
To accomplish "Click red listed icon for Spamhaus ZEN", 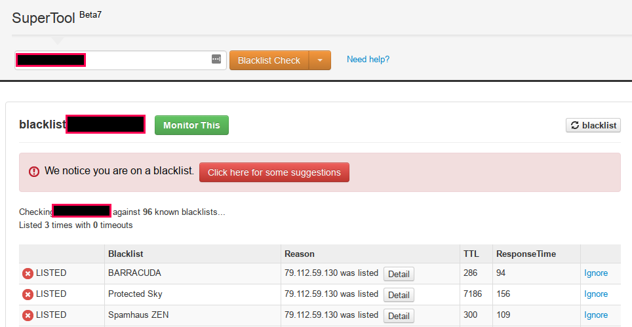I will click(28, 316).
